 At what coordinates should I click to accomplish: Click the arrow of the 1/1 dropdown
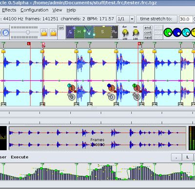click(132, 19)
